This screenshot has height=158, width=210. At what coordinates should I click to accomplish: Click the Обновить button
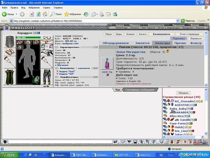point(185,93)
